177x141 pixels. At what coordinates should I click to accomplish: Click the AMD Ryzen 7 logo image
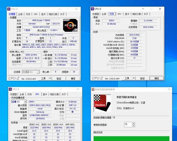coord(70,25)
